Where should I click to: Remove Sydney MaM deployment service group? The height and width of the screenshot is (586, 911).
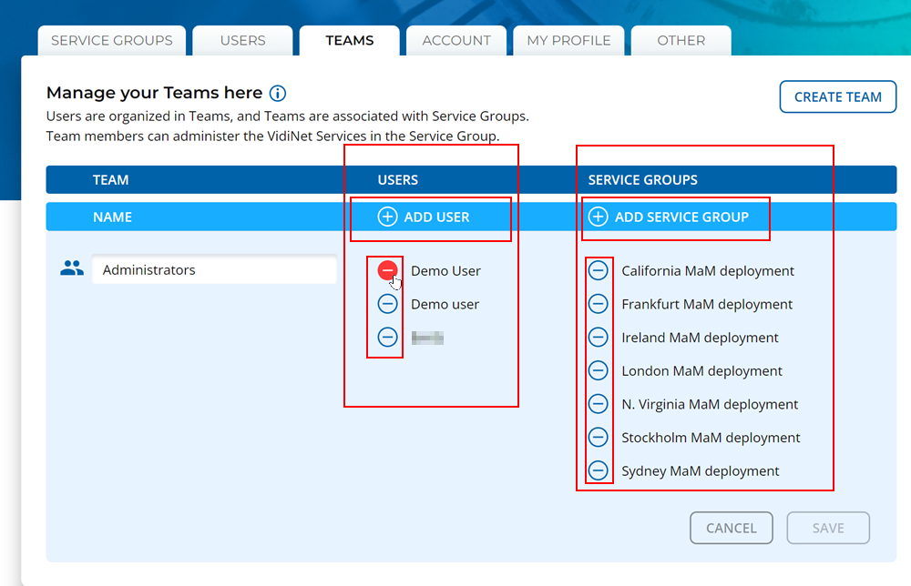[599, 470]
